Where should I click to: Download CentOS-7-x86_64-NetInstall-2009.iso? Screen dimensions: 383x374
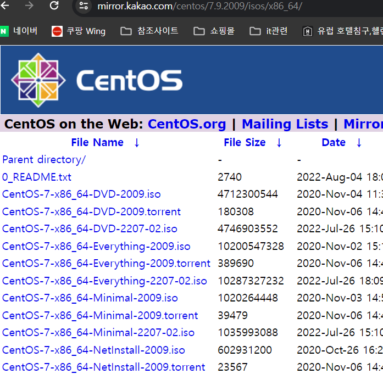tap(93, 350)
